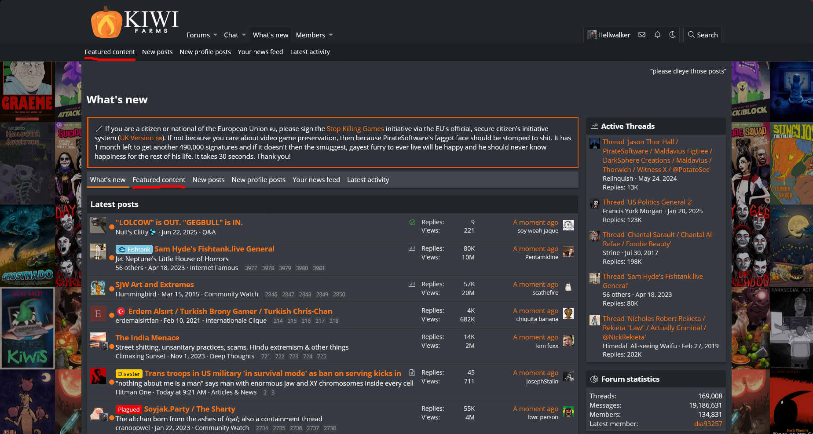
Task: Open thread "LOLCOW" is OUT. "GEGBULL" is IN.
Action: 179,222
